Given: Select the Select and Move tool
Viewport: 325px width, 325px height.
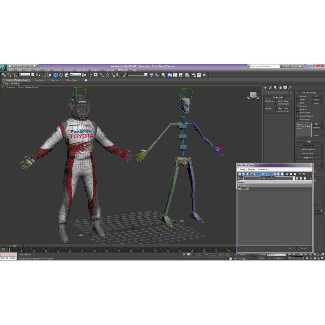Looking at the screenshot, I should point(56,75).
